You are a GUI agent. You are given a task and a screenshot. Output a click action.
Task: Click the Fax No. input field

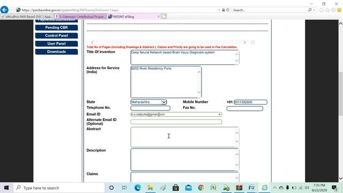[245, 108]
